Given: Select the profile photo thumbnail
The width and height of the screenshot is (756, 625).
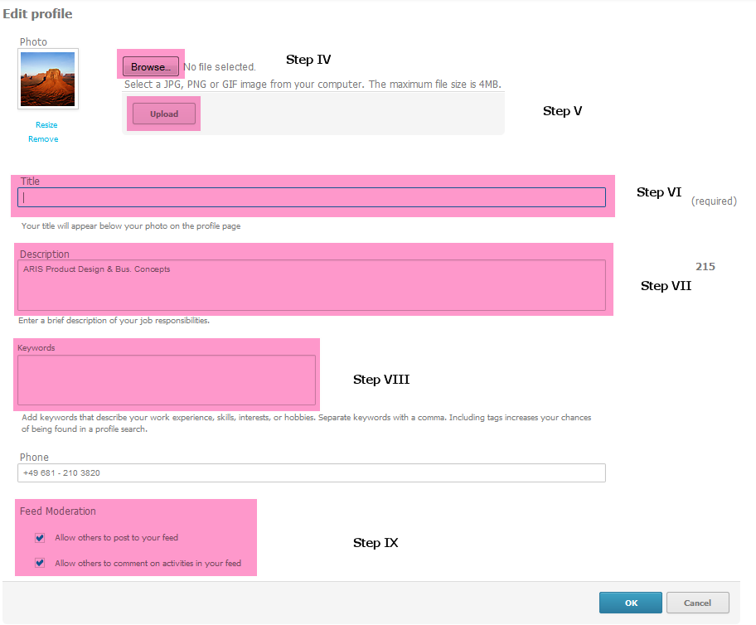Looking at the screenshot, I should tap(48, 79).
